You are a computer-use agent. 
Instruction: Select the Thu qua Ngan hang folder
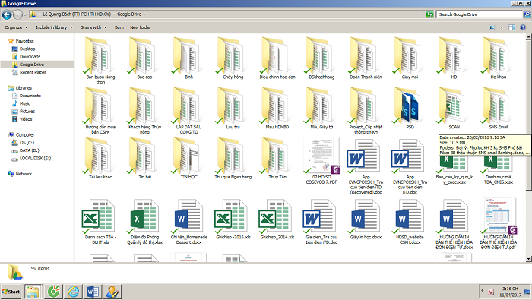[x=233, y=158]
